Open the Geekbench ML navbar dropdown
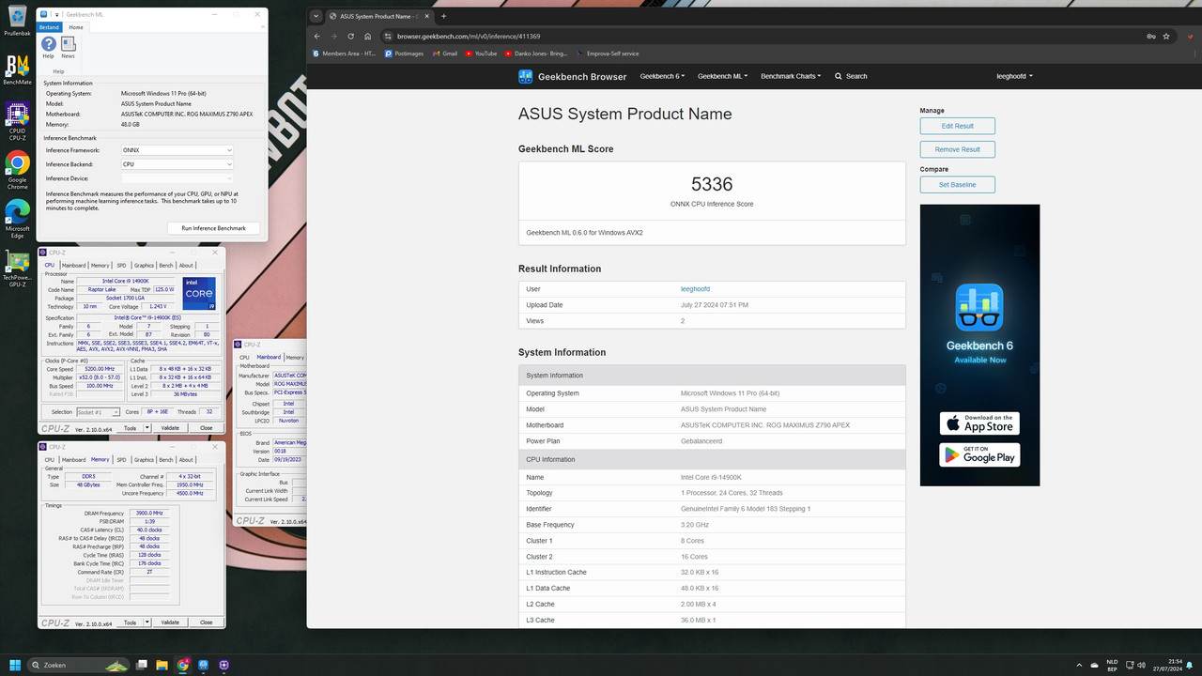 (x=722, y=76)
